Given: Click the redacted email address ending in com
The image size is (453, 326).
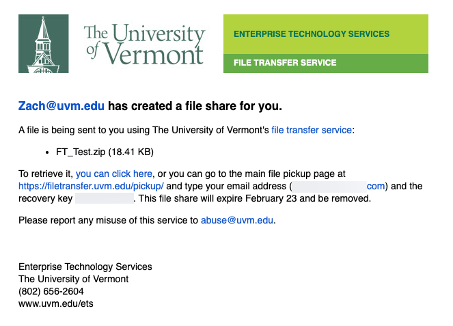Looking at the screenshot, I should [x=338, y=186].
